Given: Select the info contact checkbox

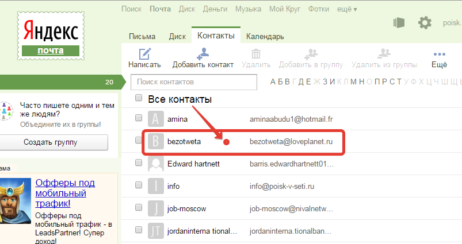Looking at the screenshot, I should coord(139,185).
